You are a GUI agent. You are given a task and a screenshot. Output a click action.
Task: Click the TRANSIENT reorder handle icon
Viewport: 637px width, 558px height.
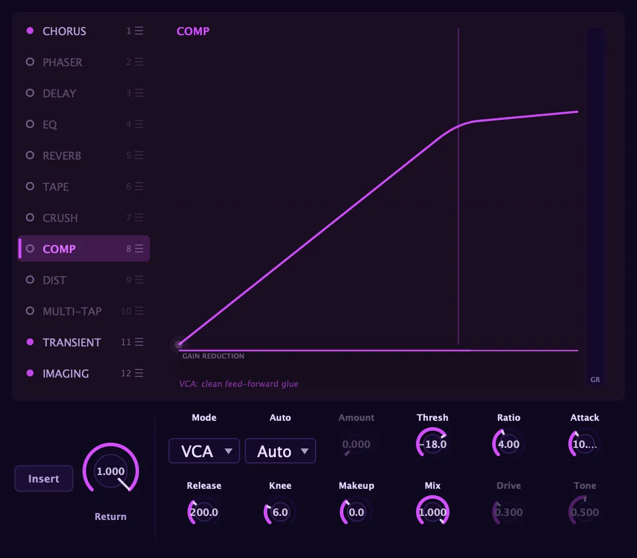(x=139, y=342)
